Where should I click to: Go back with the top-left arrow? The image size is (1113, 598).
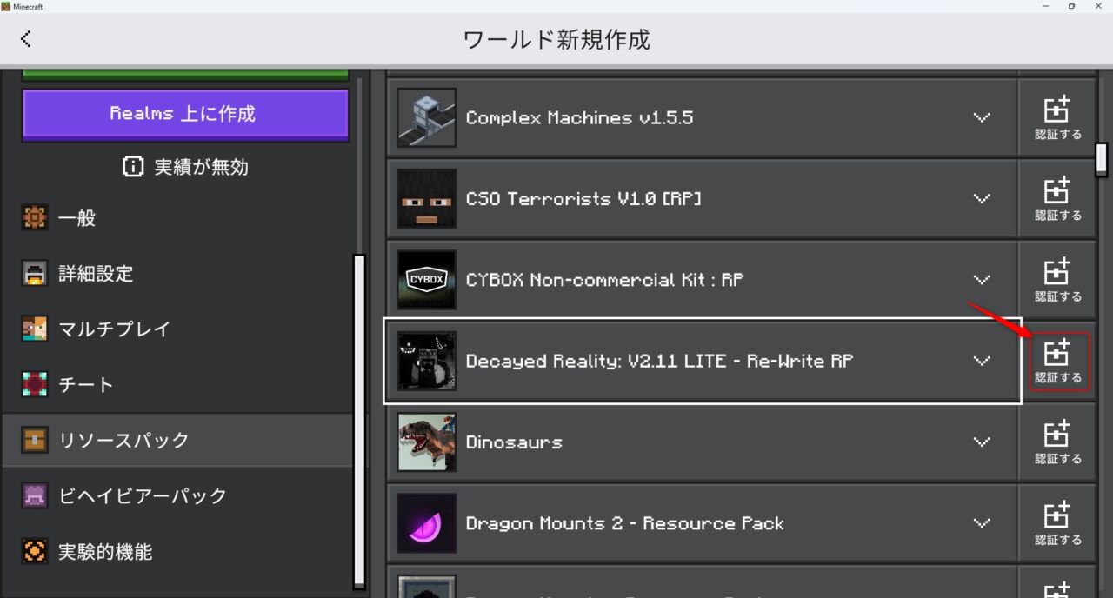pyautogui.click(x=26, y=38)
